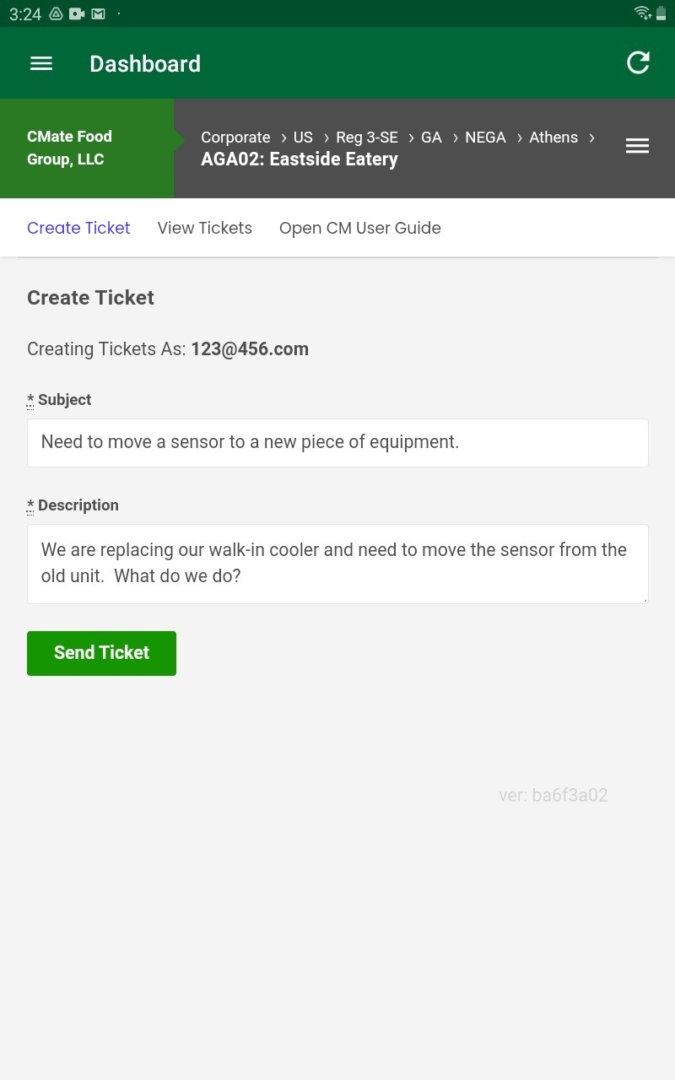The height and width of the screenshot is (1080, 675).
Task: Tap the alarm icon in the status bar
Action: point(56,13)
